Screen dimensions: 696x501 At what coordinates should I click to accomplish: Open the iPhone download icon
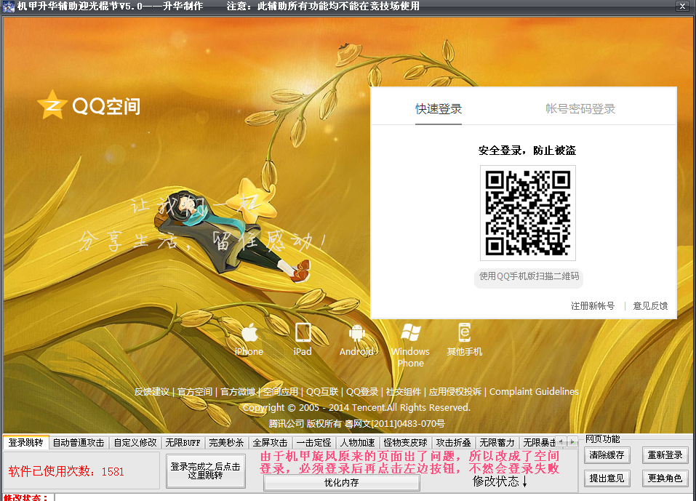coord(249,333)
